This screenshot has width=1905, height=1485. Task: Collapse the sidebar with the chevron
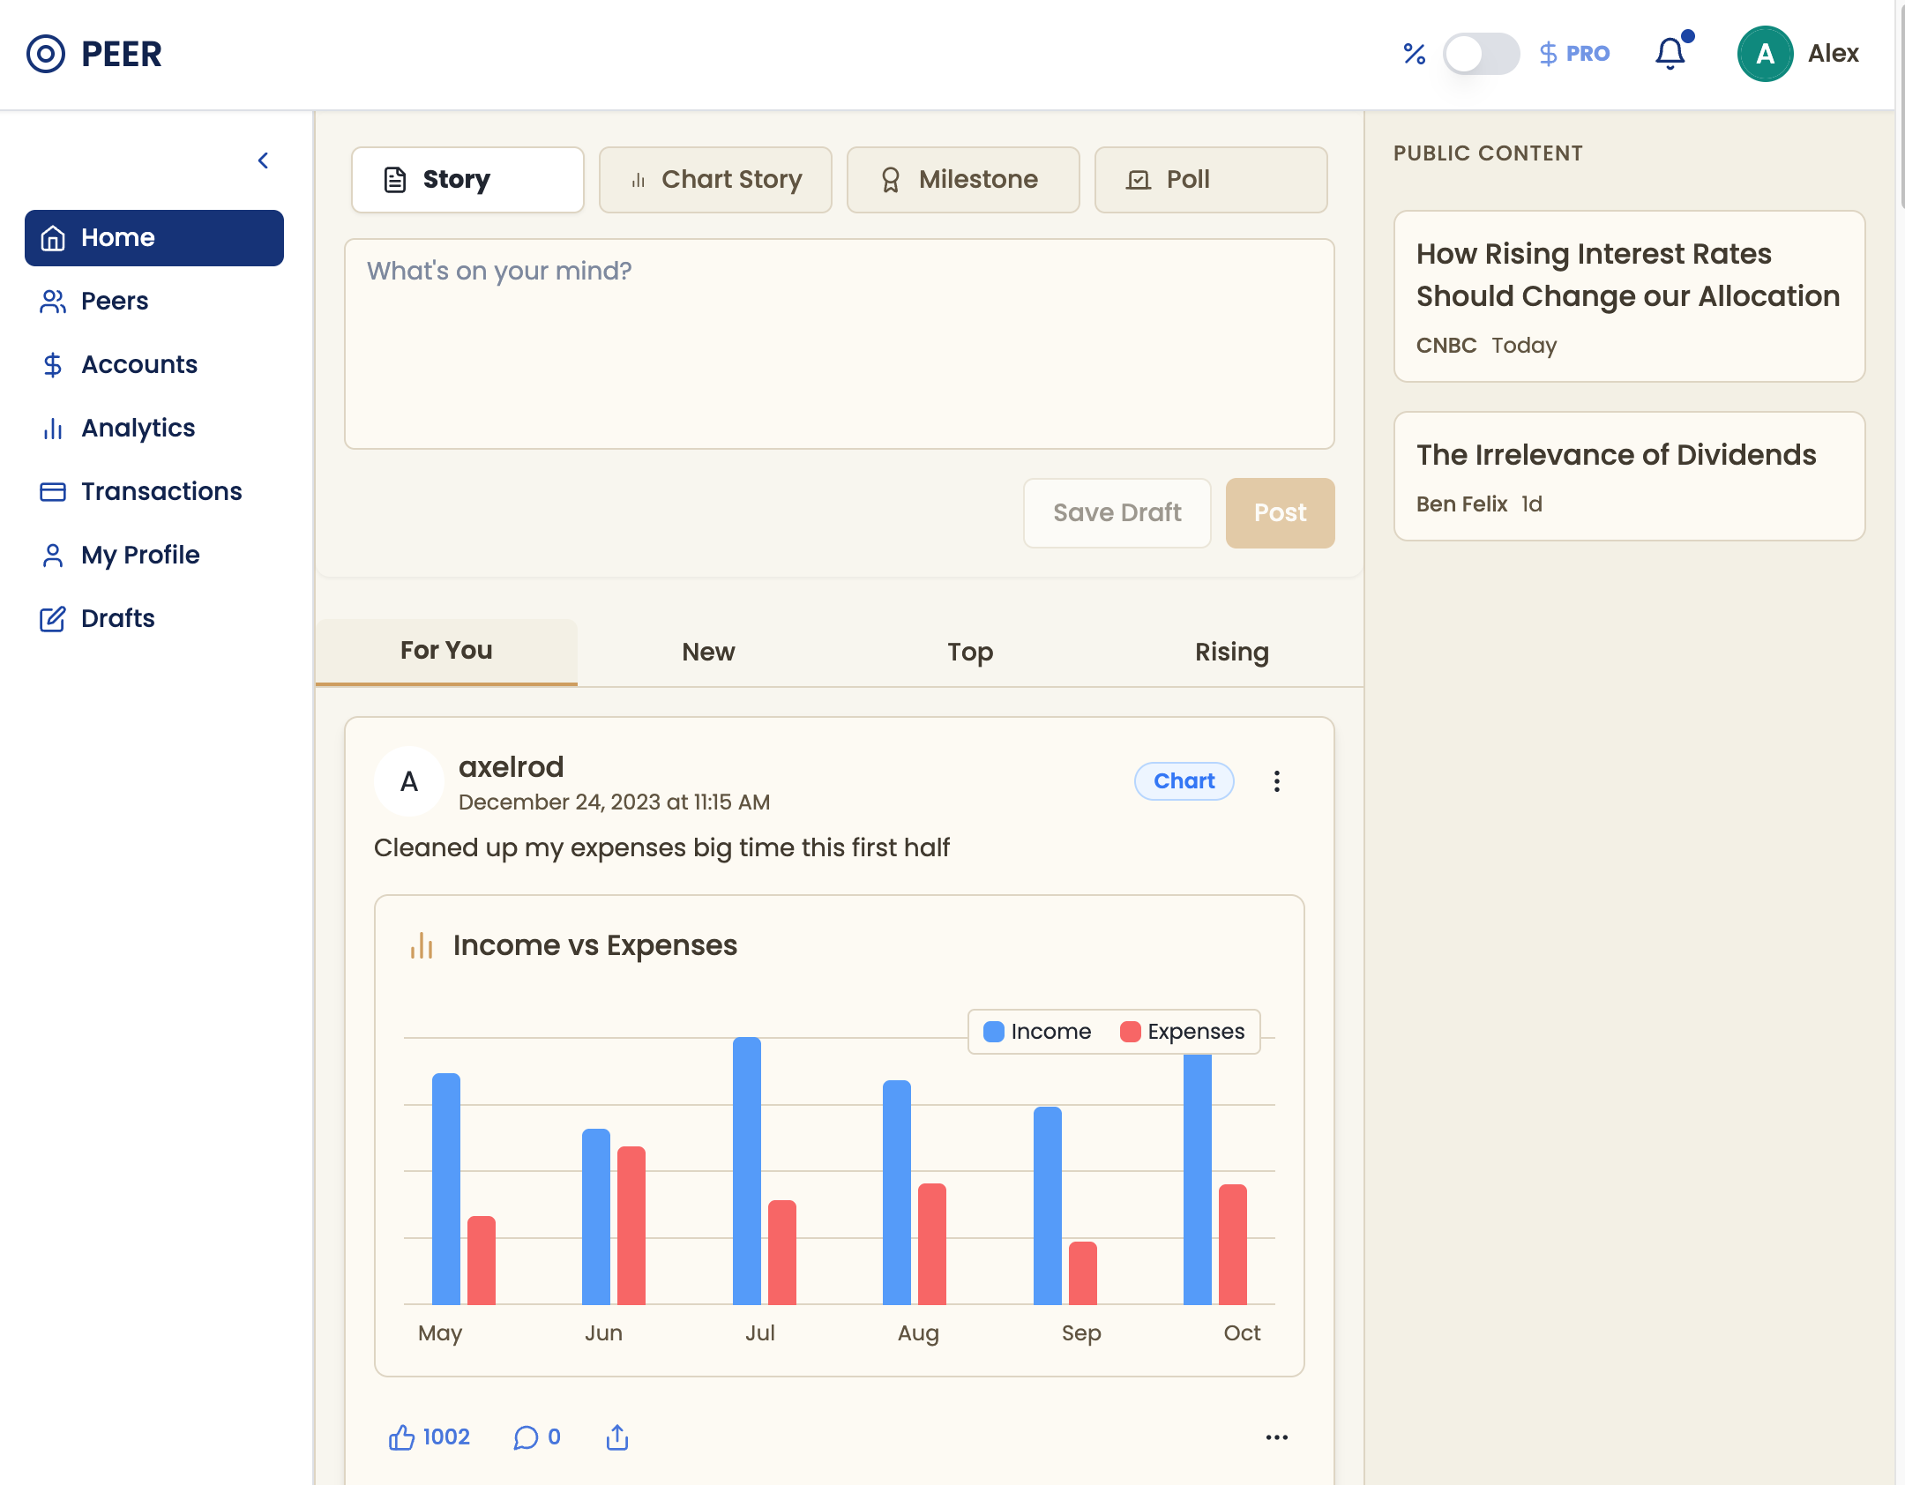pos(263,160)
